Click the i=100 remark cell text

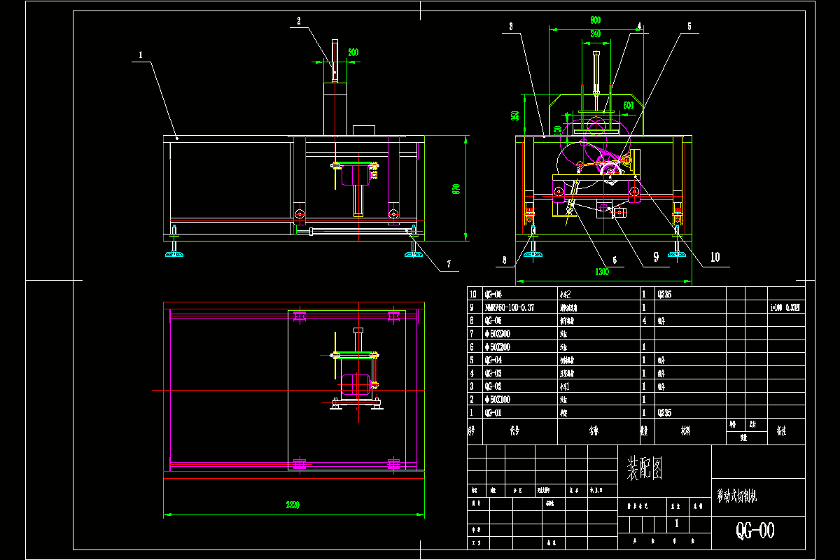[786, 307]
